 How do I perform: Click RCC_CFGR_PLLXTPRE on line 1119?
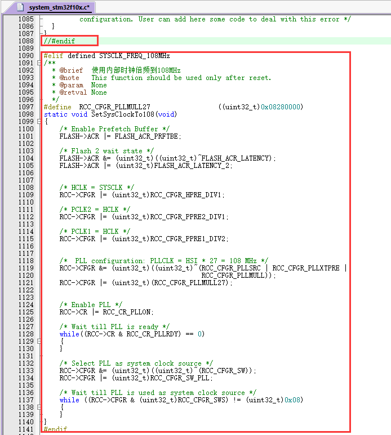(306, 268)
